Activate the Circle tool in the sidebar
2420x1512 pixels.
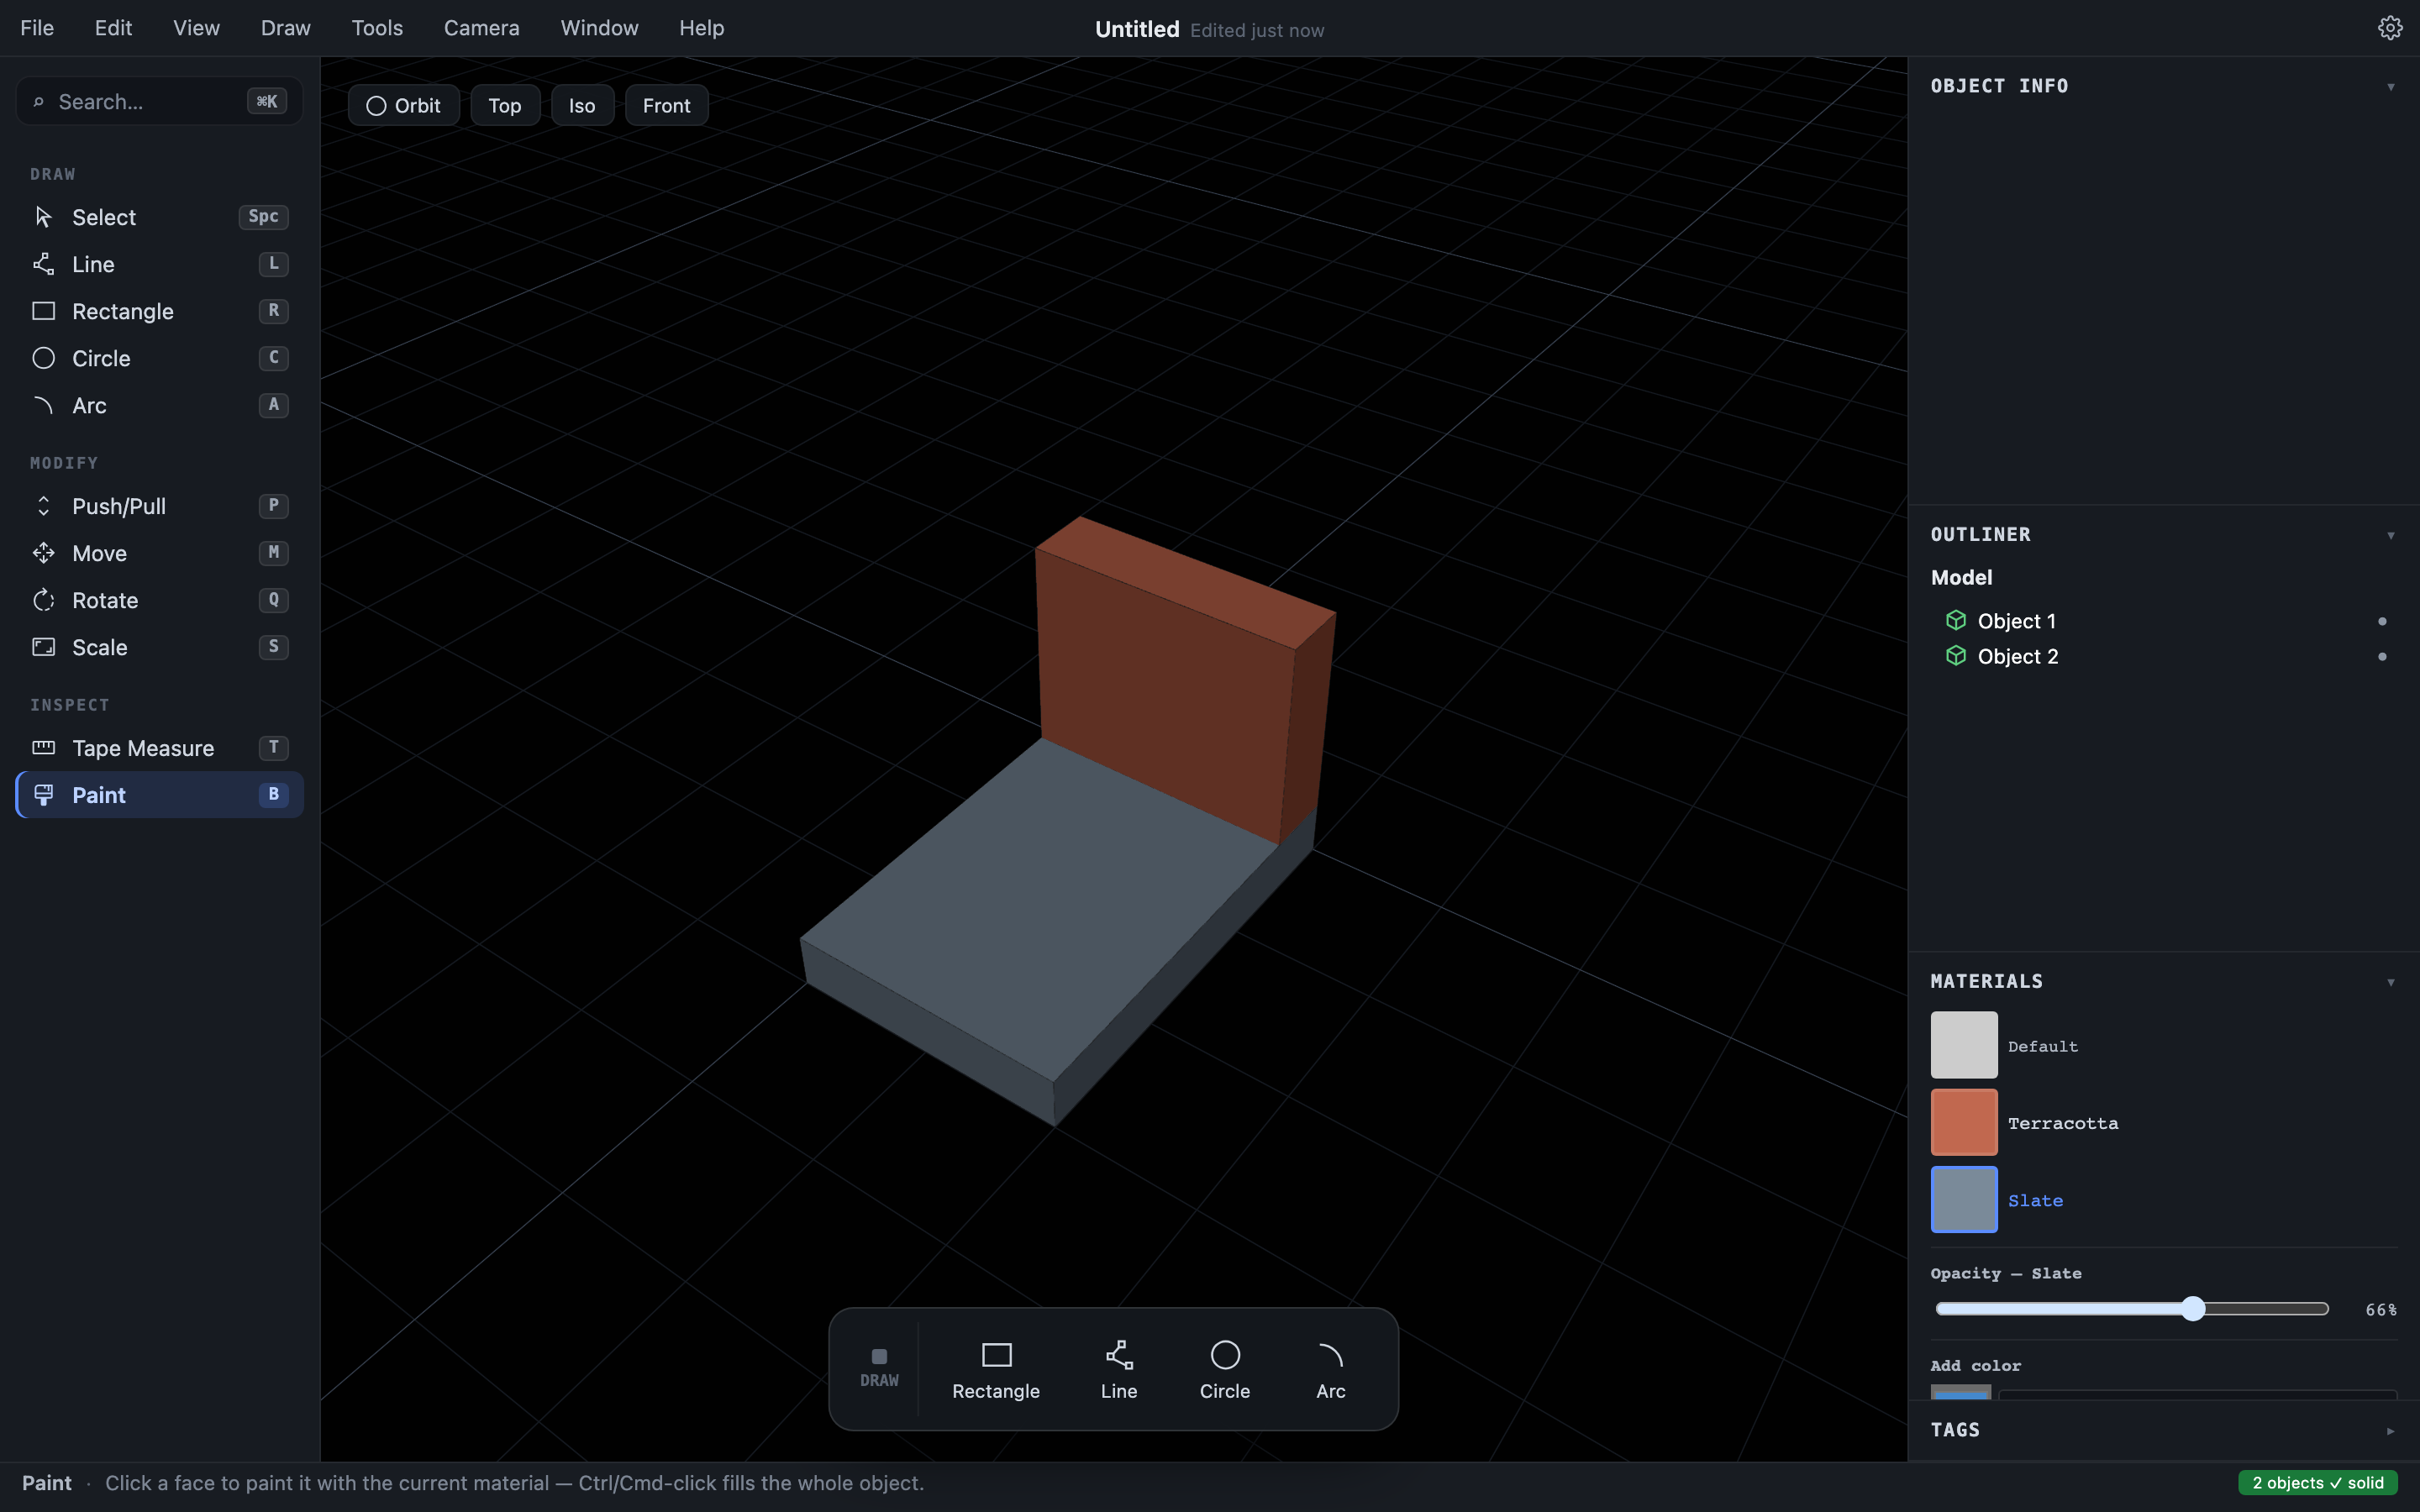[160, 358]
